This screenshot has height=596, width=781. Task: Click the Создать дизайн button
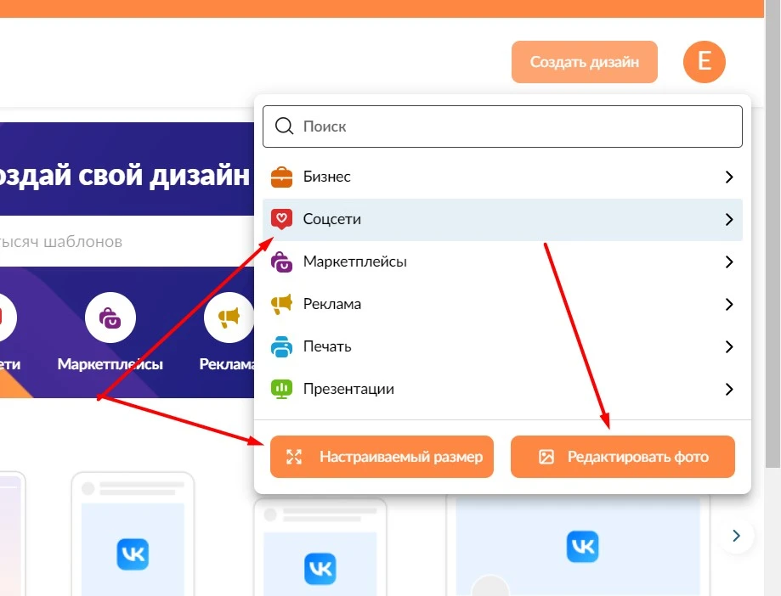click(584, 62)
